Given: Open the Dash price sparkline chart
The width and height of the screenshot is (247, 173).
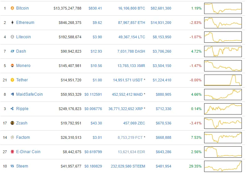Looking at the screenshot, I should 223,52.
